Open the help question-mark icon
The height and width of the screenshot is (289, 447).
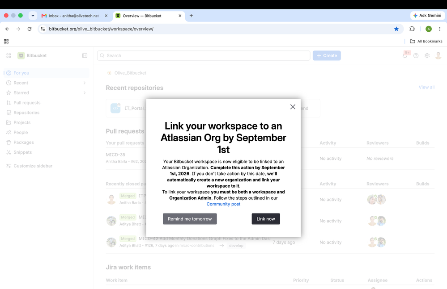click(x=416, y=55)
